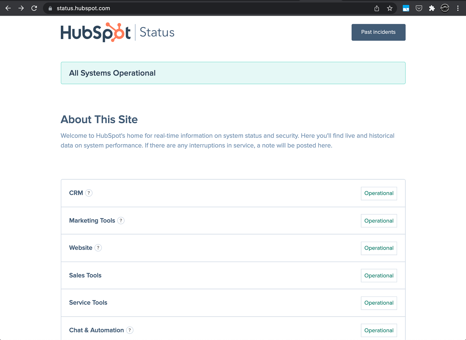Screen dimensions: 466x340
Task: Click the CRM Operational status badge
Action: 379,193
